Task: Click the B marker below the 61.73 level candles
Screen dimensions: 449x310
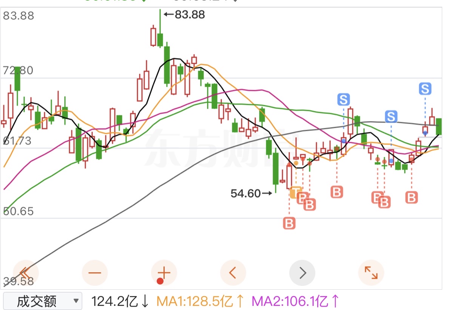Action: tap(337, 192)
